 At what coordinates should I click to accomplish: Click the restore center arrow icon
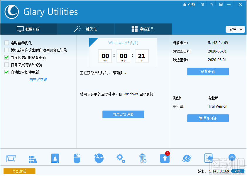tap(212, 4)
